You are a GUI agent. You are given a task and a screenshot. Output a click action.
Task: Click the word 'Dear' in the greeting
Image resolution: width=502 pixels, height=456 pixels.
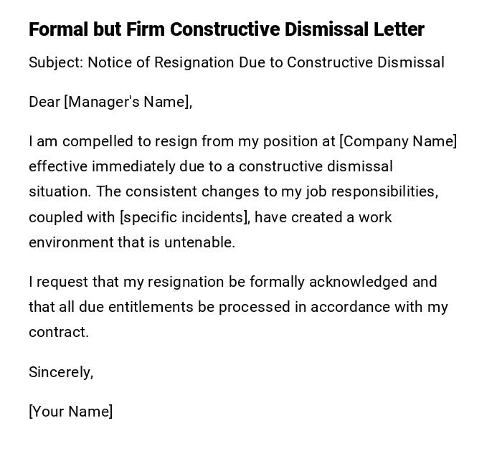[44, 102]
